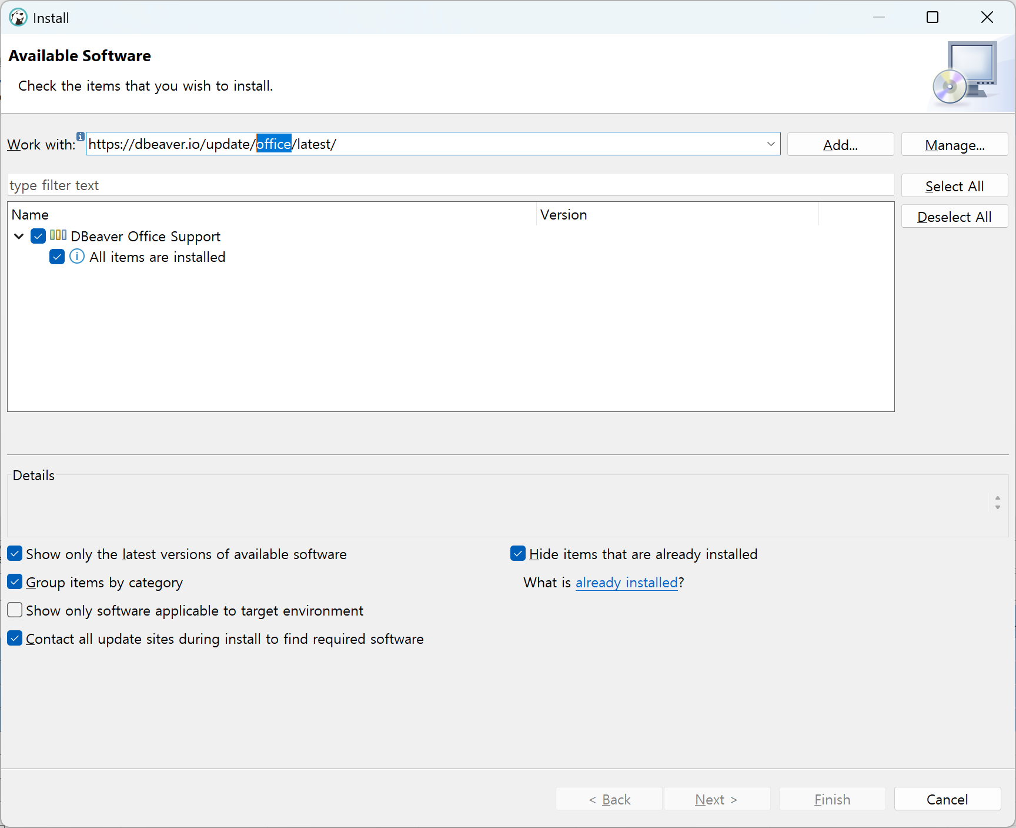Viewport: 1016px width, 828px height.
Task: Click the info decorator icon beside Work with
Action: pyautogui.click(x=81, y=137)
